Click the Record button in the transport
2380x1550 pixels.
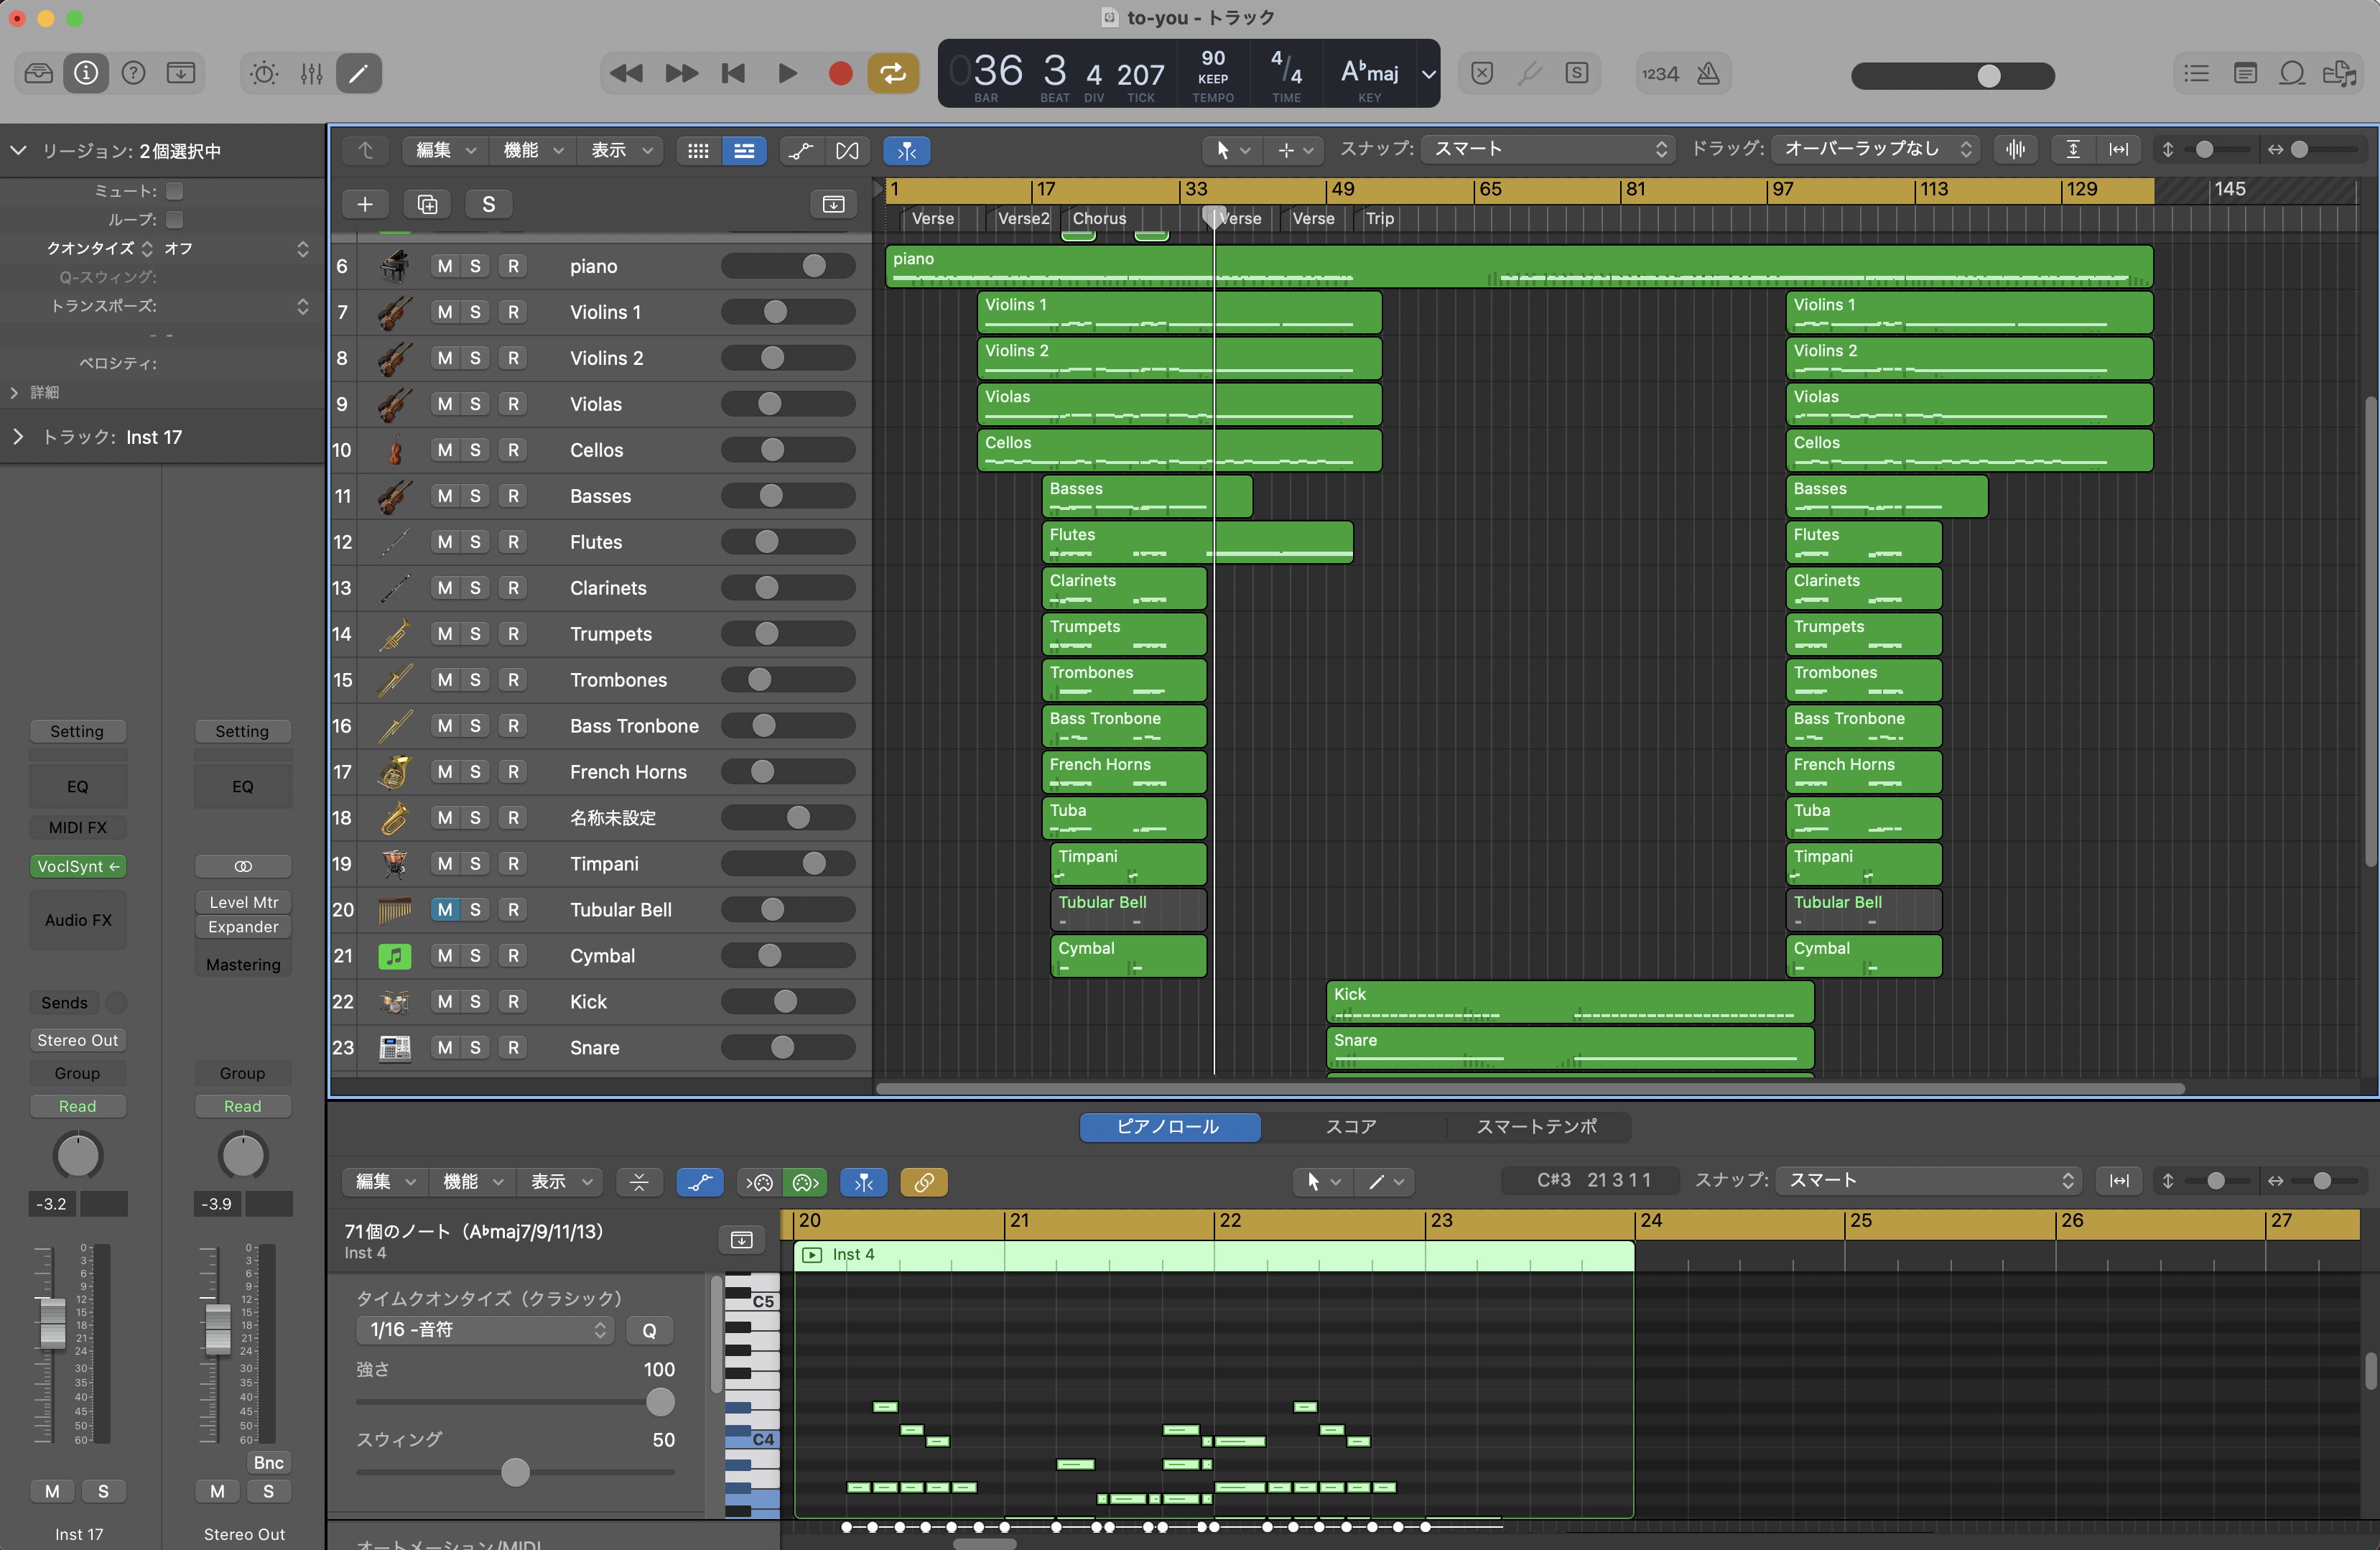pos(840,74)
